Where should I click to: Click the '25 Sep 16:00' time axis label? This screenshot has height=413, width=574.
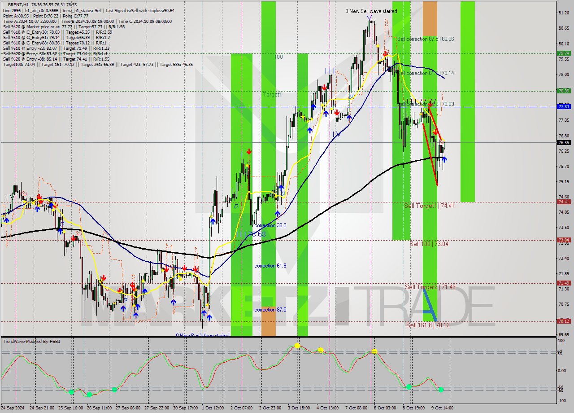tap(71, 408)
